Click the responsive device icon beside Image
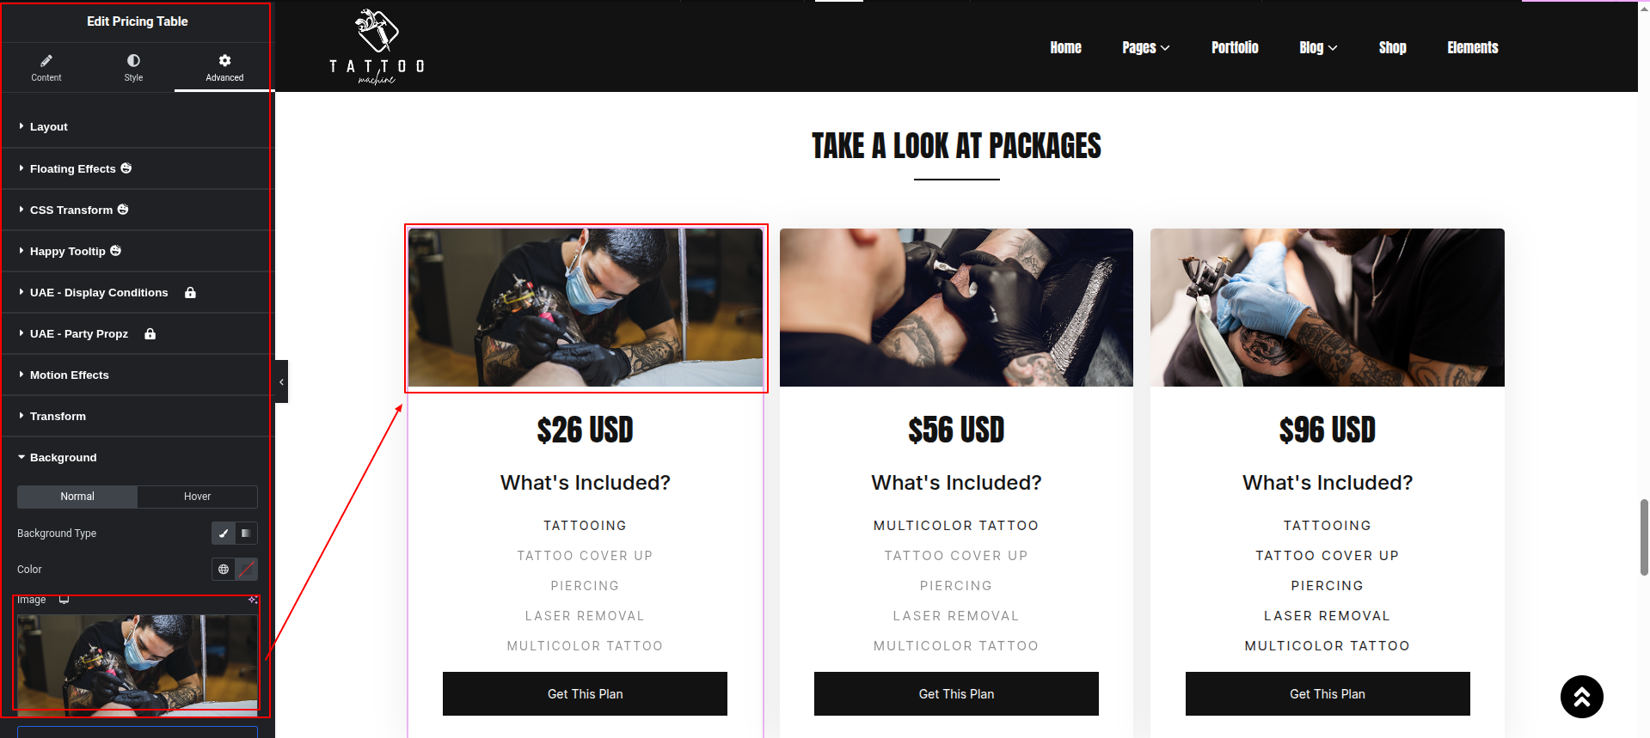The width and height of the screenshot is (1650, 738). (x=64, y=600)
